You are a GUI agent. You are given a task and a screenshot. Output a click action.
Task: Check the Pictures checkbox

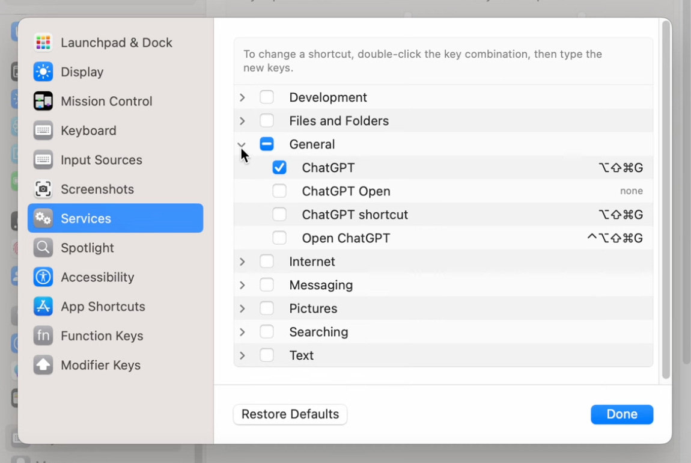(x=267, y=308)
